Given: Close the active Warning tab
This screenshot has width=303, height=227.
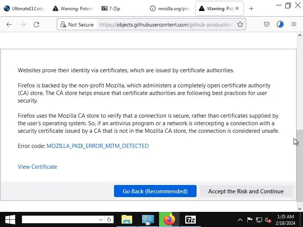Looking at the screenshot, I should pyautogui.click(x=237, y=8).
